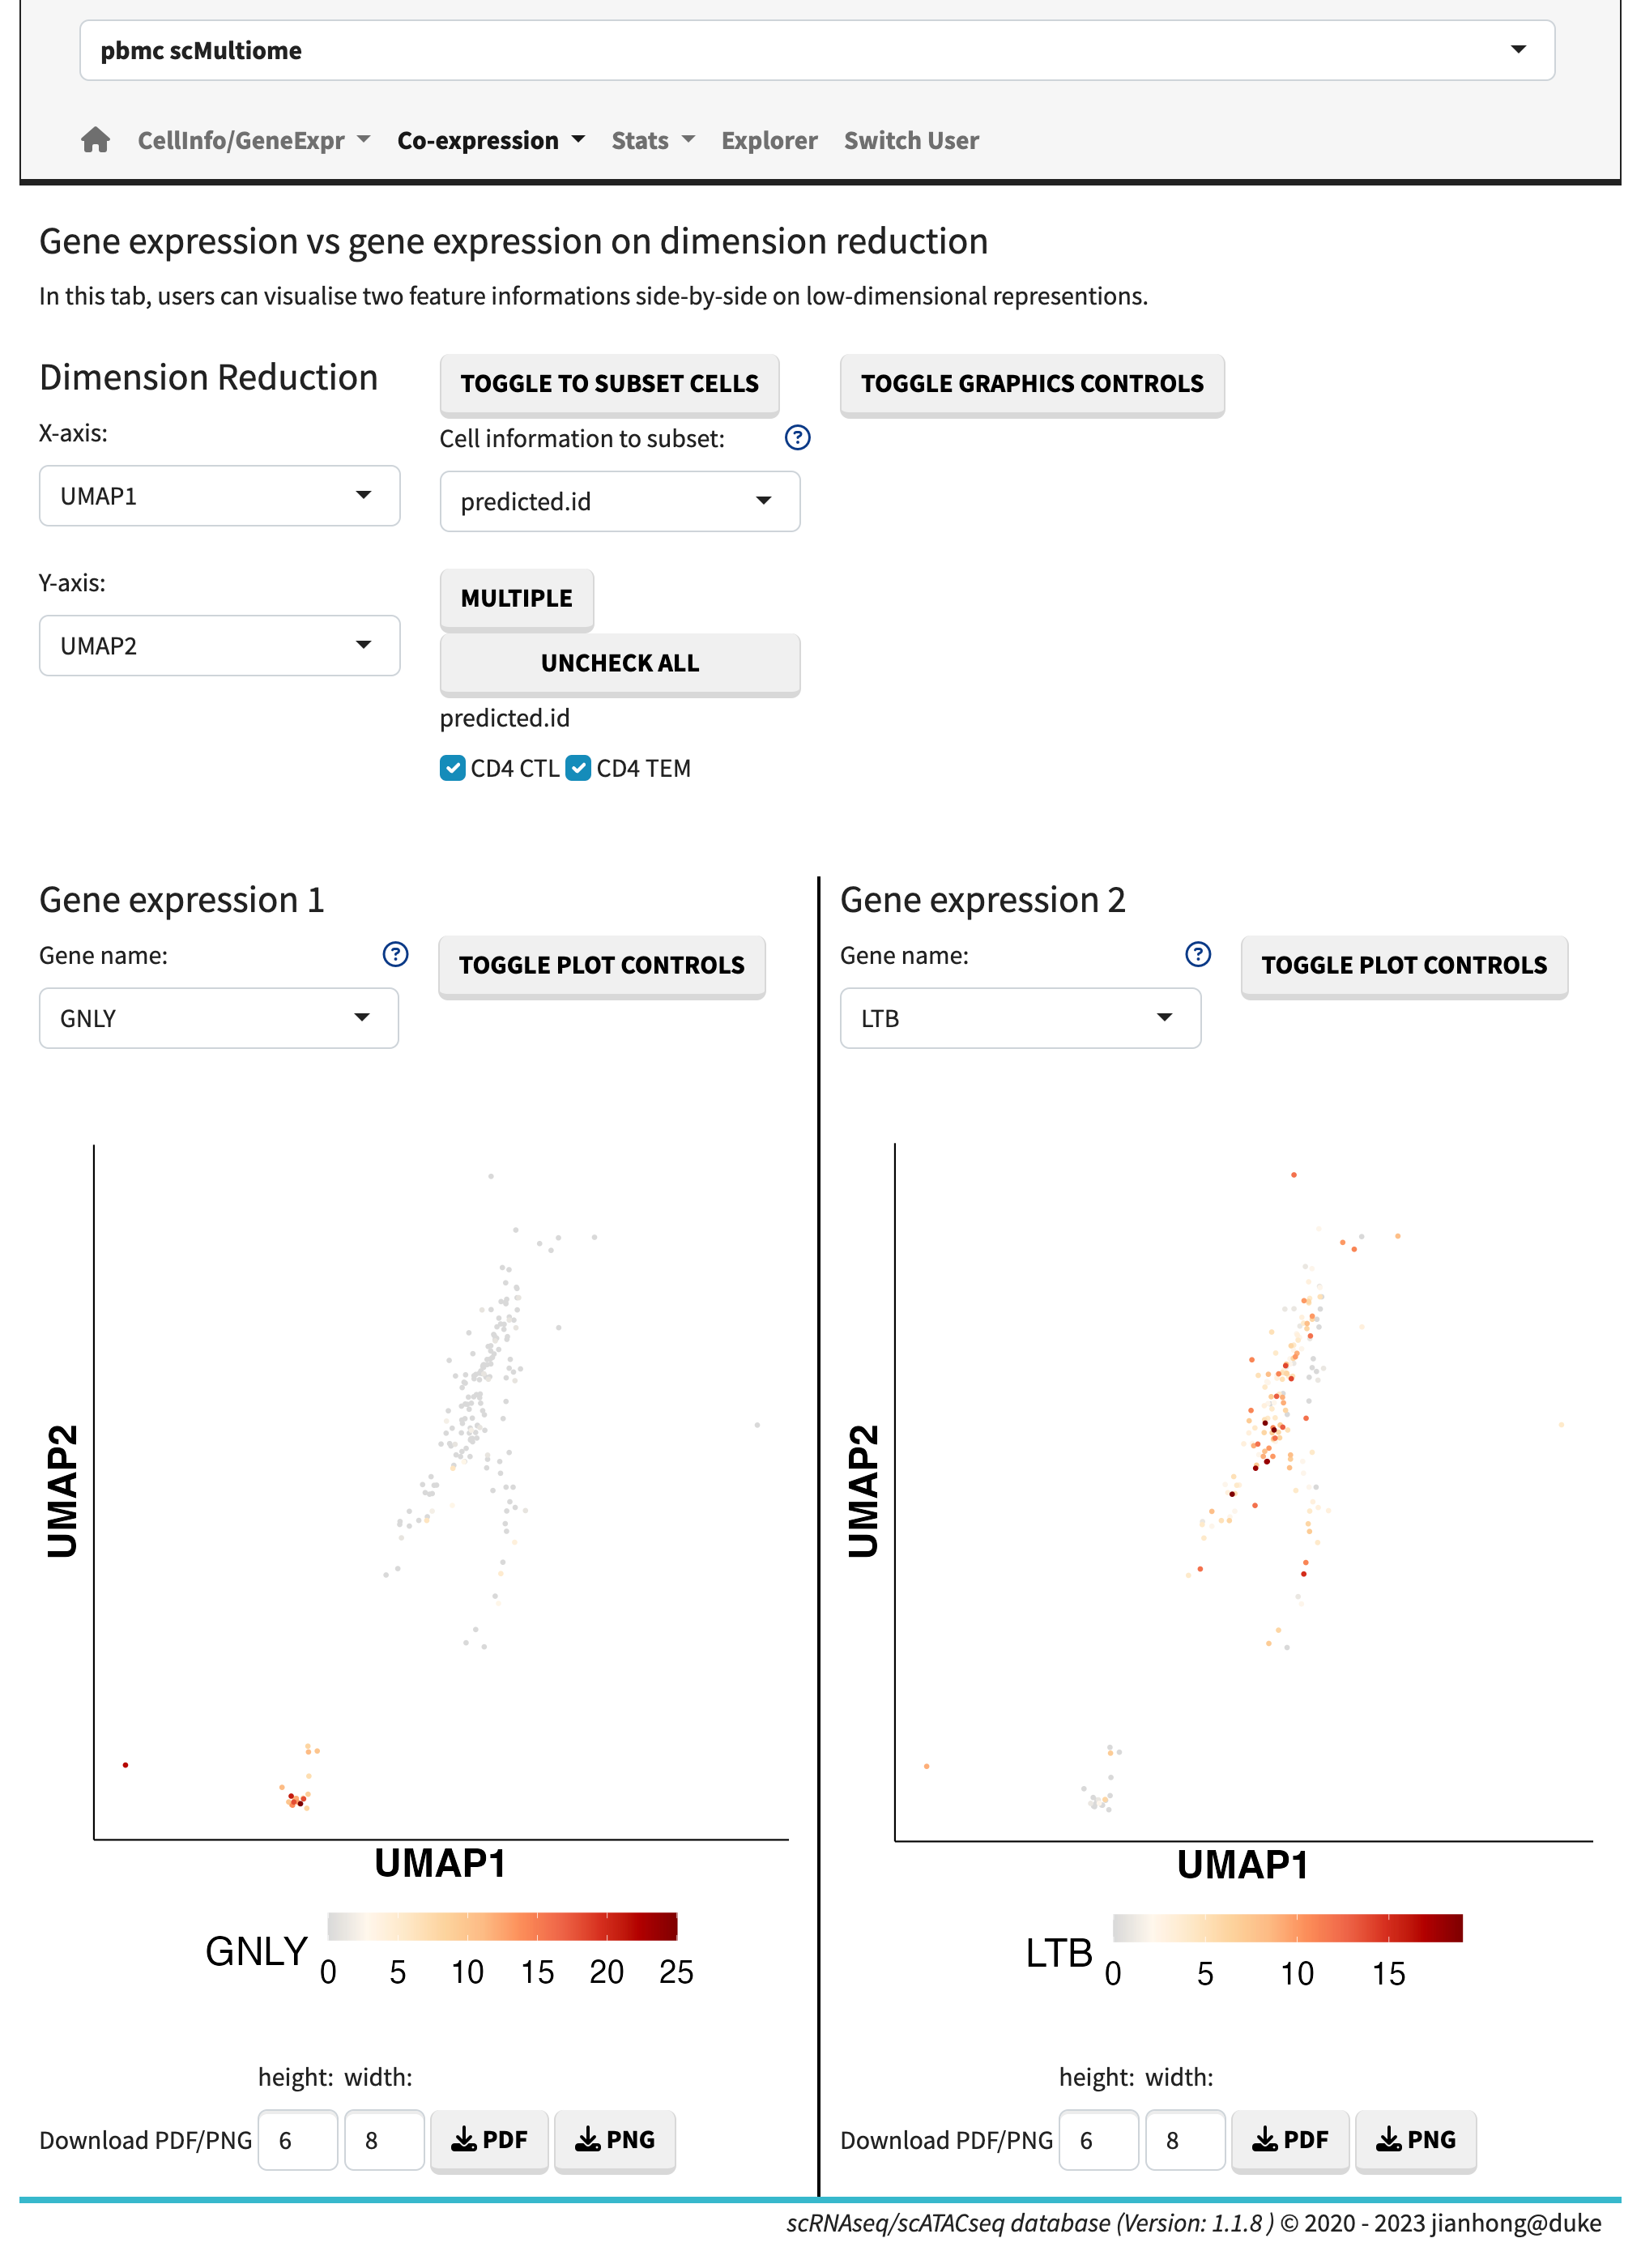1641x2268 pixels.
Task: Open the pbmc scMultiome dataset dropdown
Action: (x=816, y=50)
